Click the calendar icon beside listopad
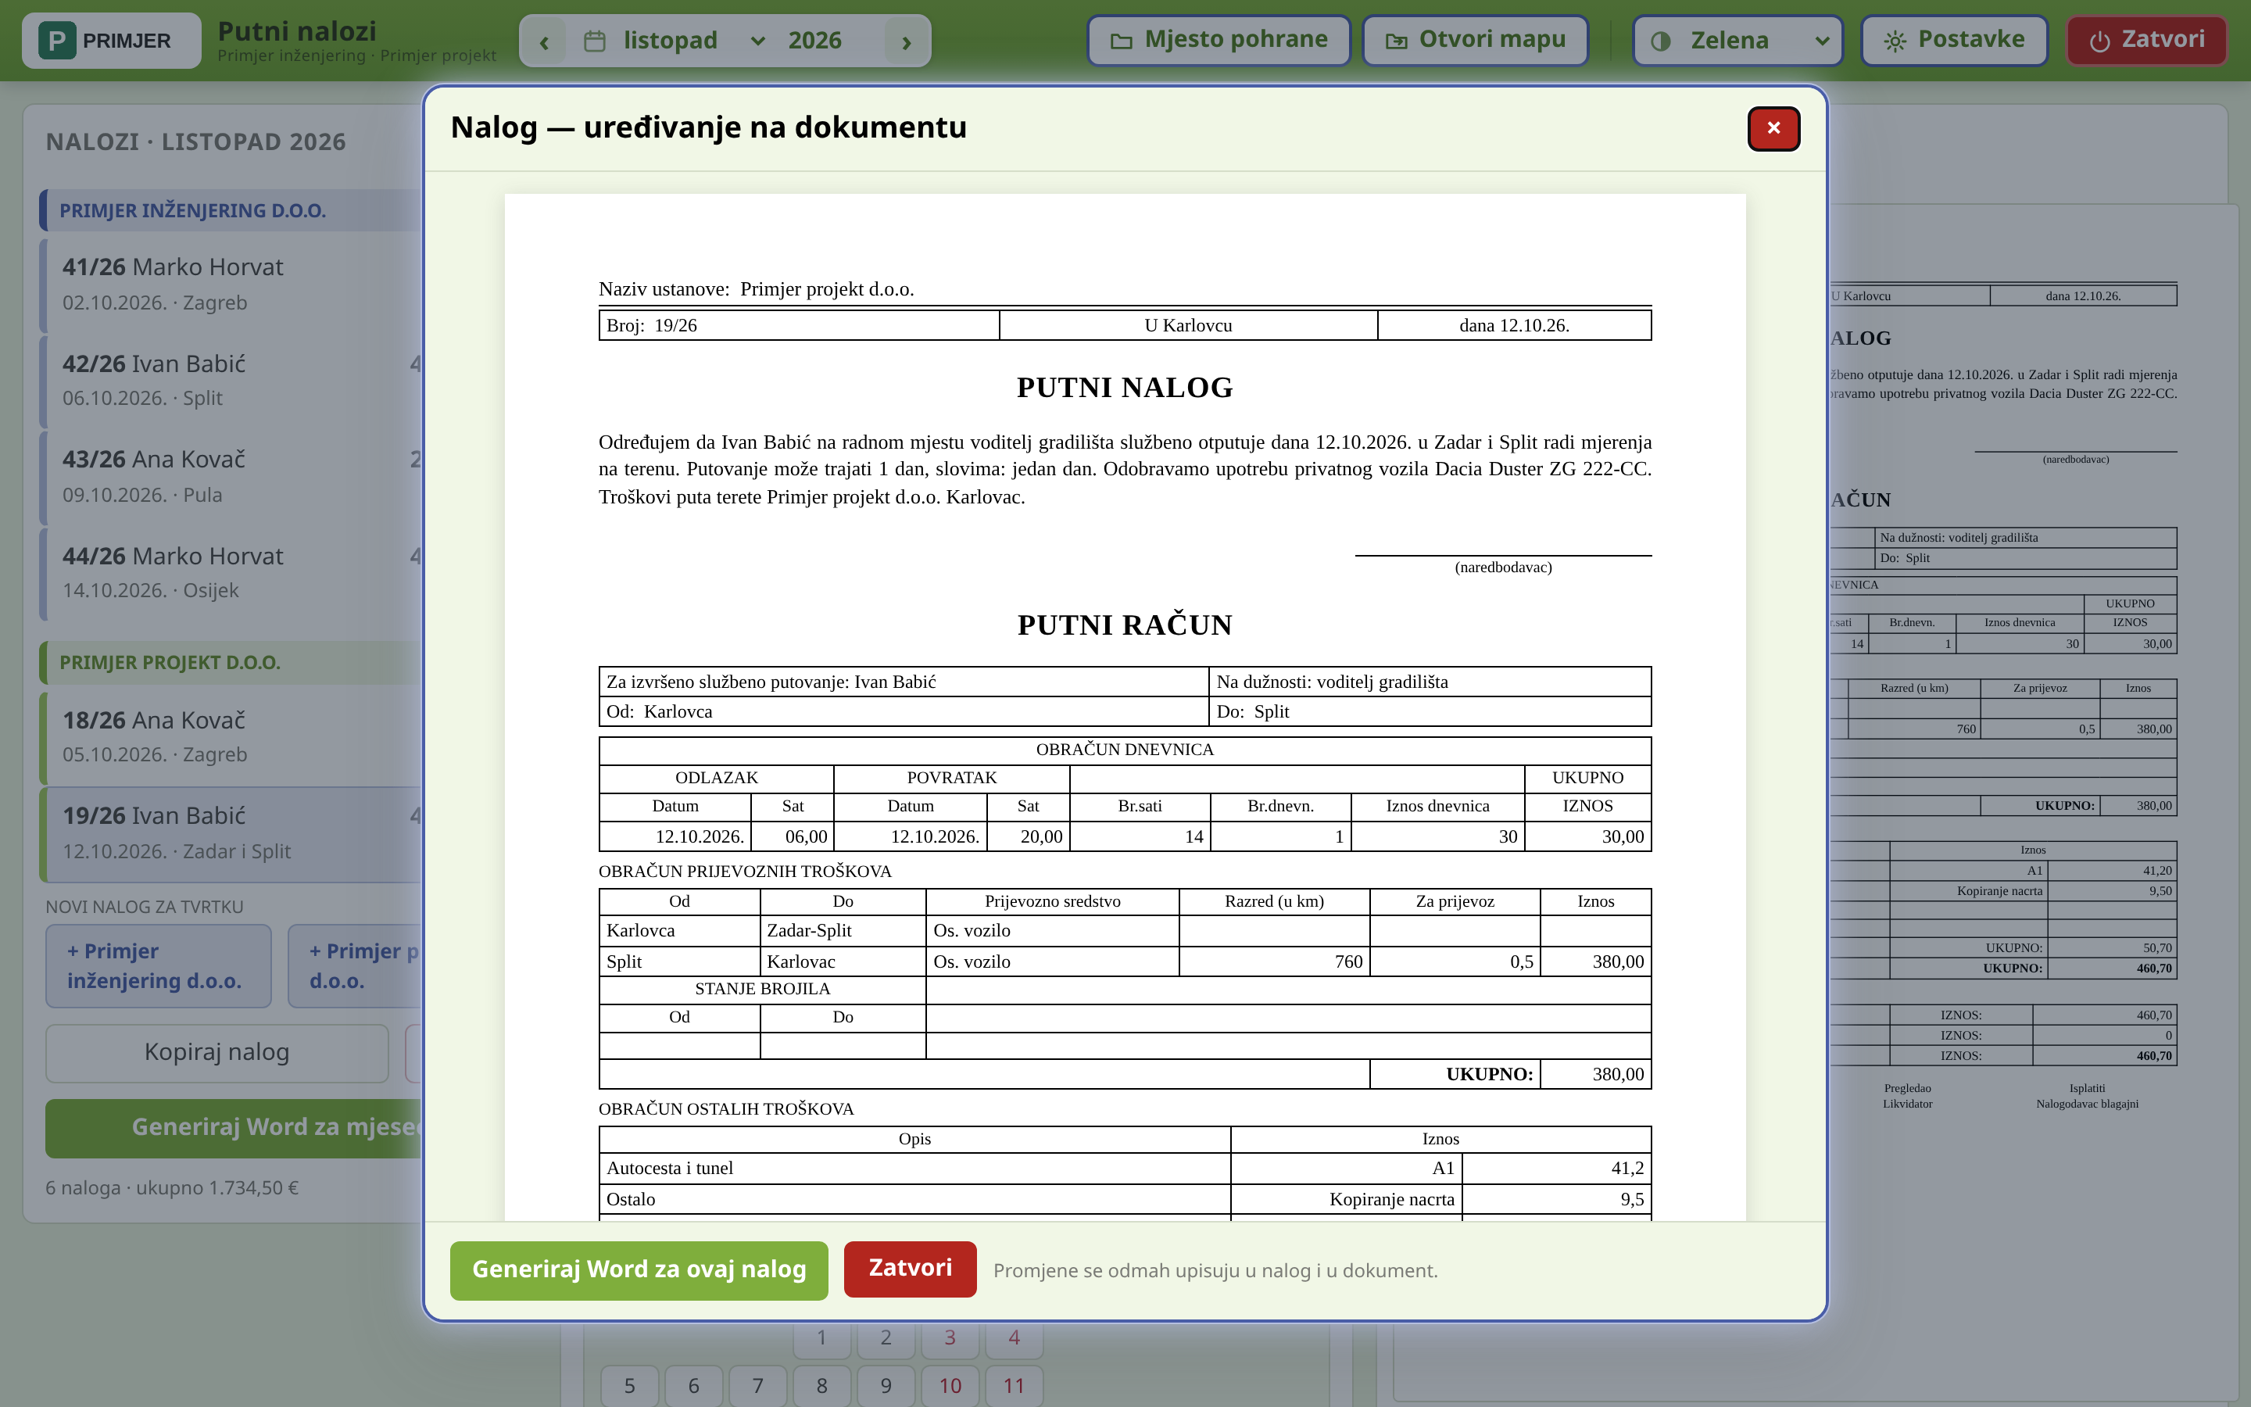 pos(594,41)
